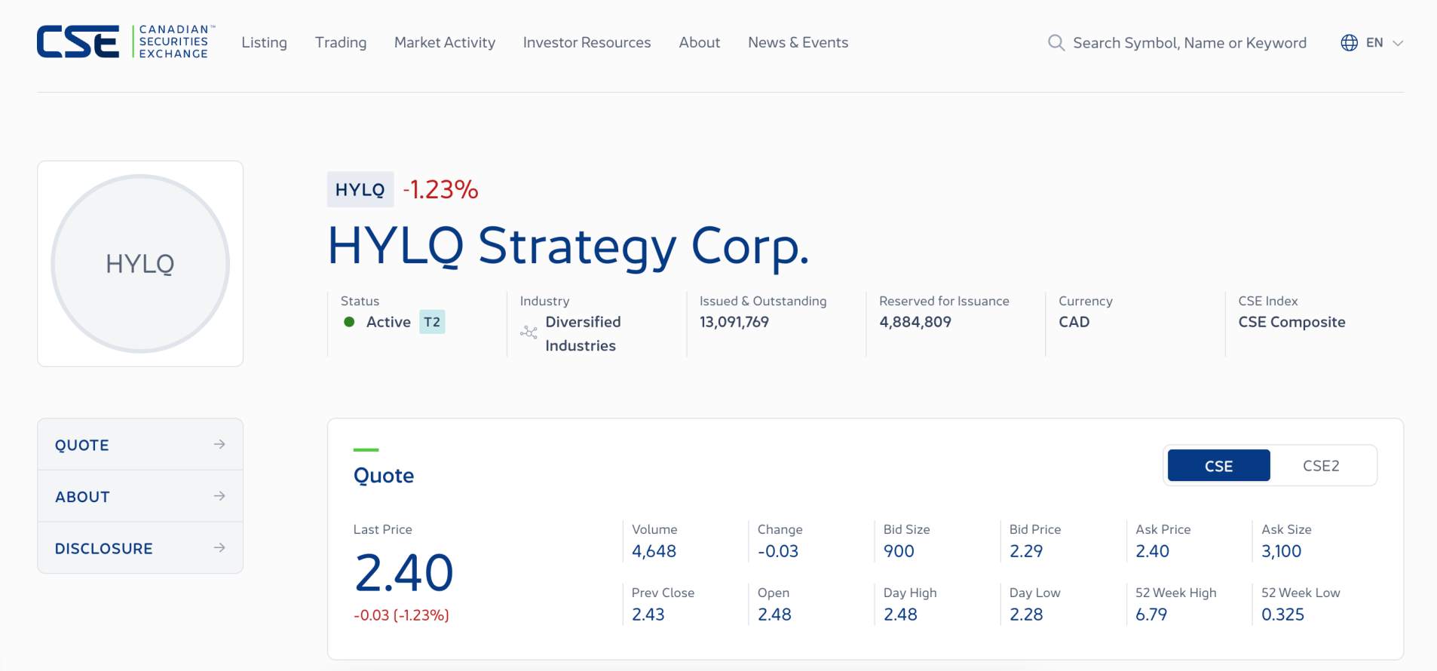Click the green Active status dot
The image size is (1437, 671).
(349, 322)
